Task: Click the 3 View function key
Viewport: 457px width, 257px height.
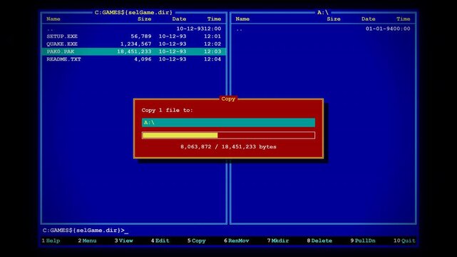Action: point(123,241)
